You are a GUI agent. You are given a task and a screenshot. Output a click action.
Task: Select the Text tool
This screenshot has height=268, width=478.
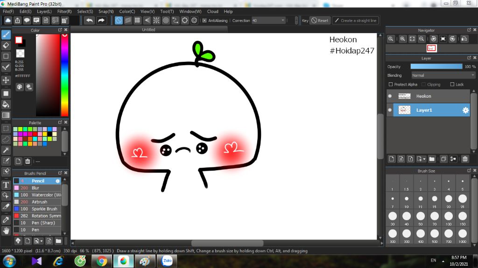[6, 185]
